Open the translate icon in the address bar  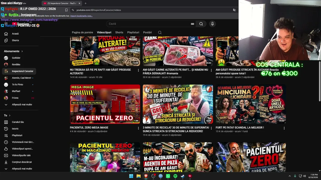pyautogui.click(x=234, y=10)
